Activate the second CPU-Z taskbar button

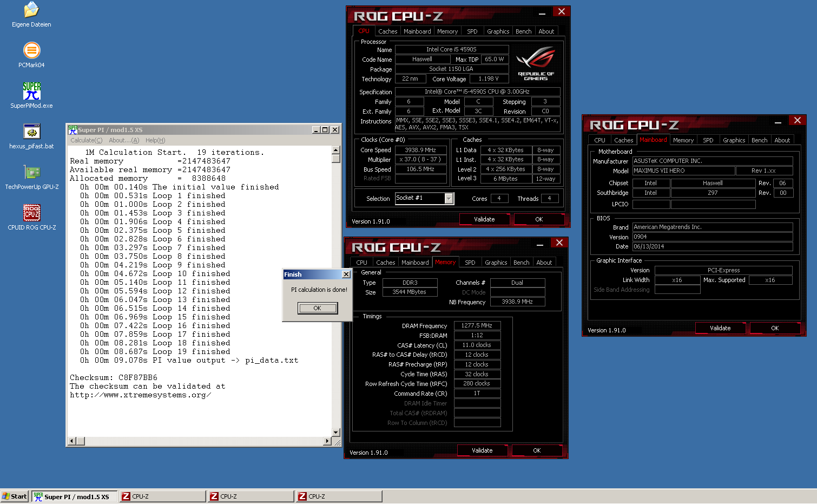pyautogui.click(x=251, y=496)
